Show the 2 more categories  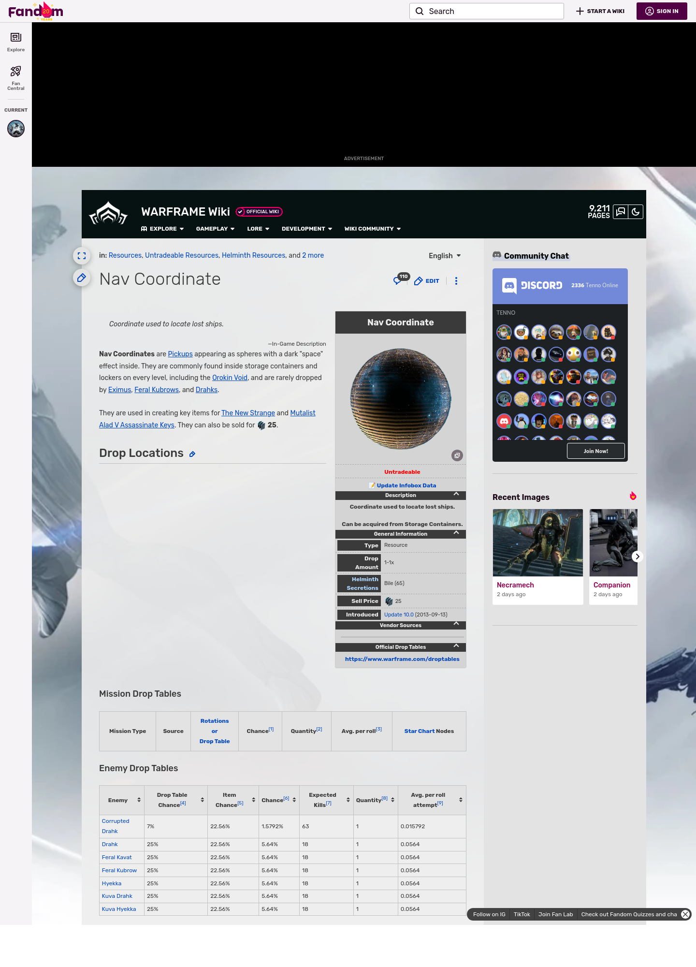[313, 255]
